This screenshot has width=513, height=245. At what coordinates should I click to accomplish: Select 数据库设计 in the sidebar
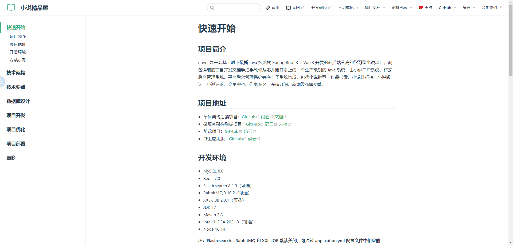[18, 101]
